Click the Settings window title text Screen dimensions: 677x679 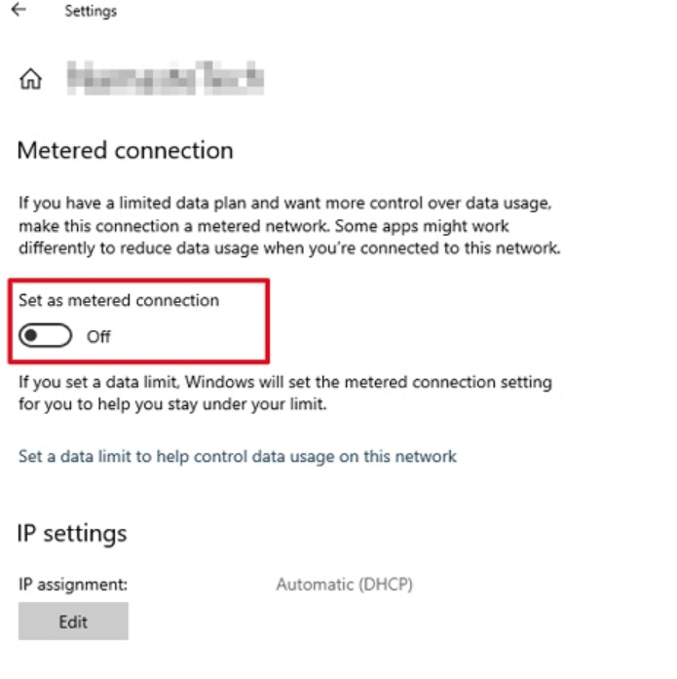(x=91, y=12)
